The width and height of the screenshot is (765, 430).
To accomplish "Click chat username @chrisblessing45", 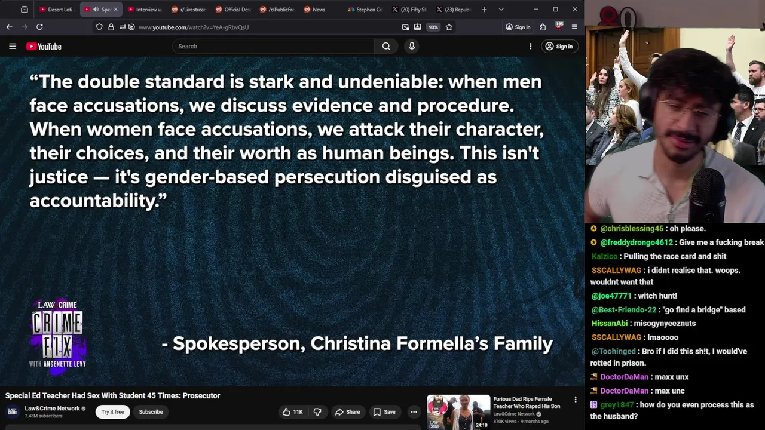I will [x=632, y=228].
